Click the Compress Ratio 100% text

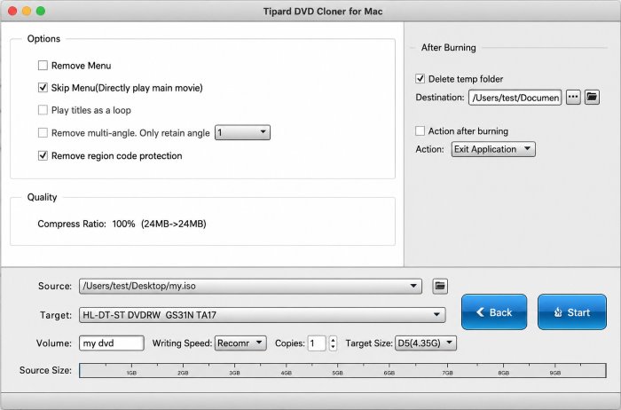click(x=122, y=224)
